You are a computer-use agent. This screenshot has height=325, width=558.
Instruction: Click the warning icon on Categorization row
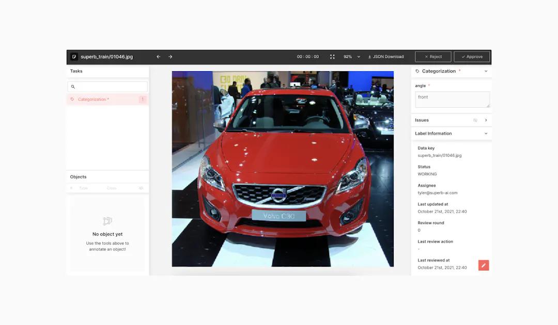pyautogui.click(x=143, y=100)
